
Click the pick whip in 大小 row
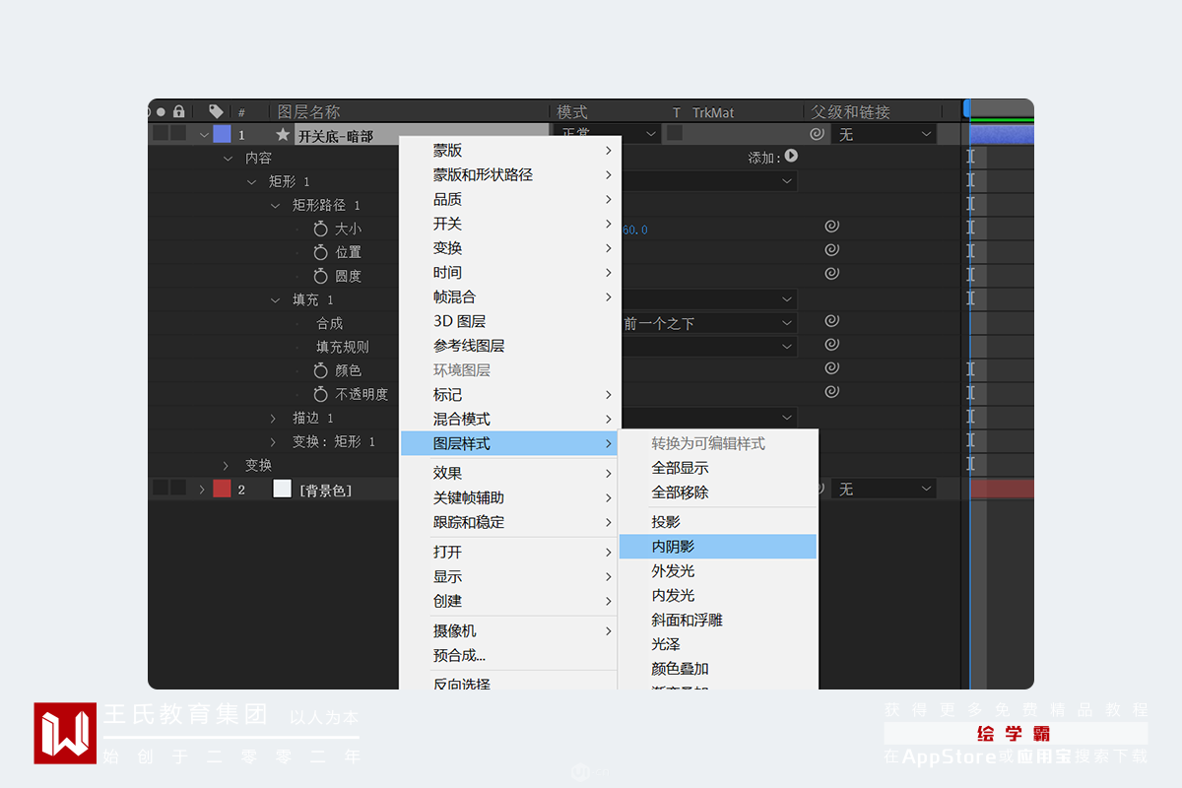tap(832, 227)
